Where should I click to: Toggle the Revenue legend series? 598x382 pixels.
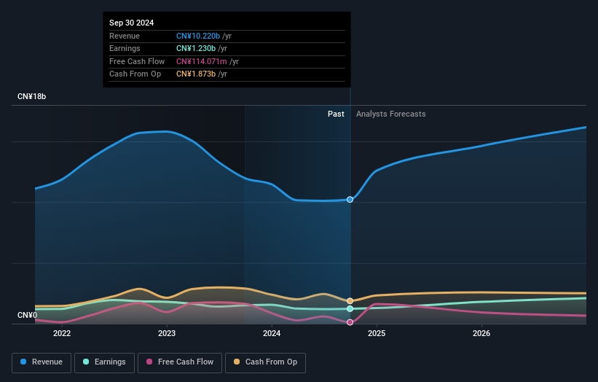coord(42,362)
